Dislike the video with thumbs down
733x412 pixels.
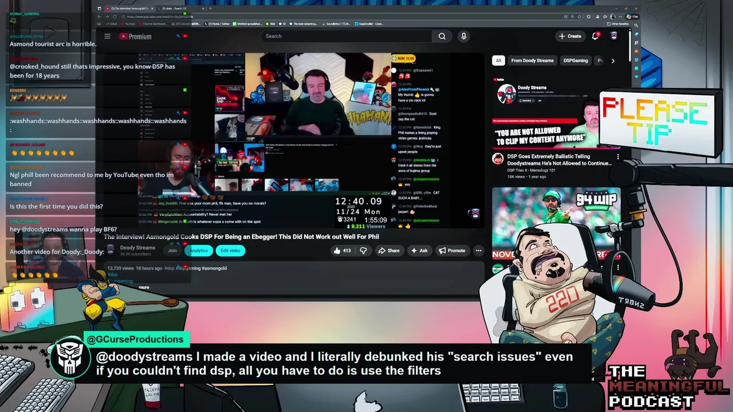363,251
